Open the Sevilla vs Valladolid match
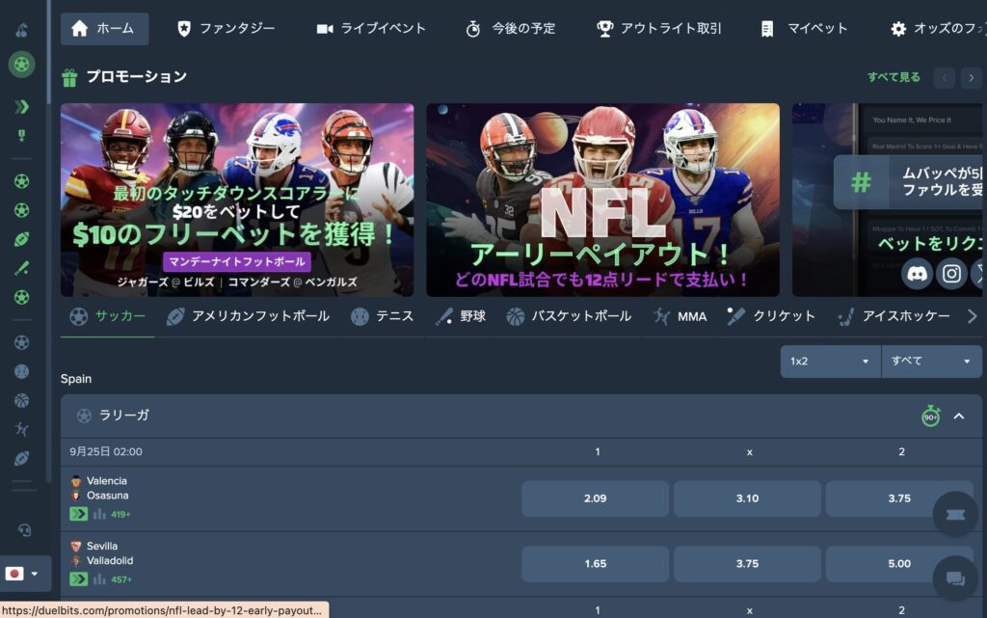The image size is (987, 618). [x=110, y=553]
